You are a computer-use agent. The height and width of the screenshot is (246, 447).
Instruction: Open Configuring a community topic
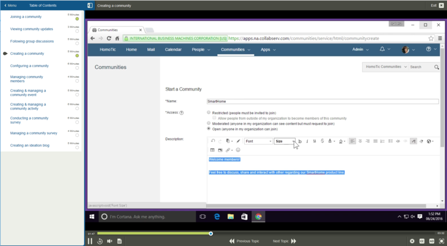tap(30, 65)
